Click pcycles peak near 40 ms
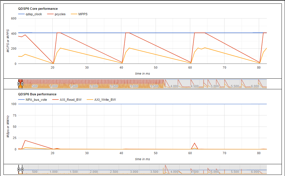This screenshot has height=176, width=285. pyautogui.click(x=128, y=33)
